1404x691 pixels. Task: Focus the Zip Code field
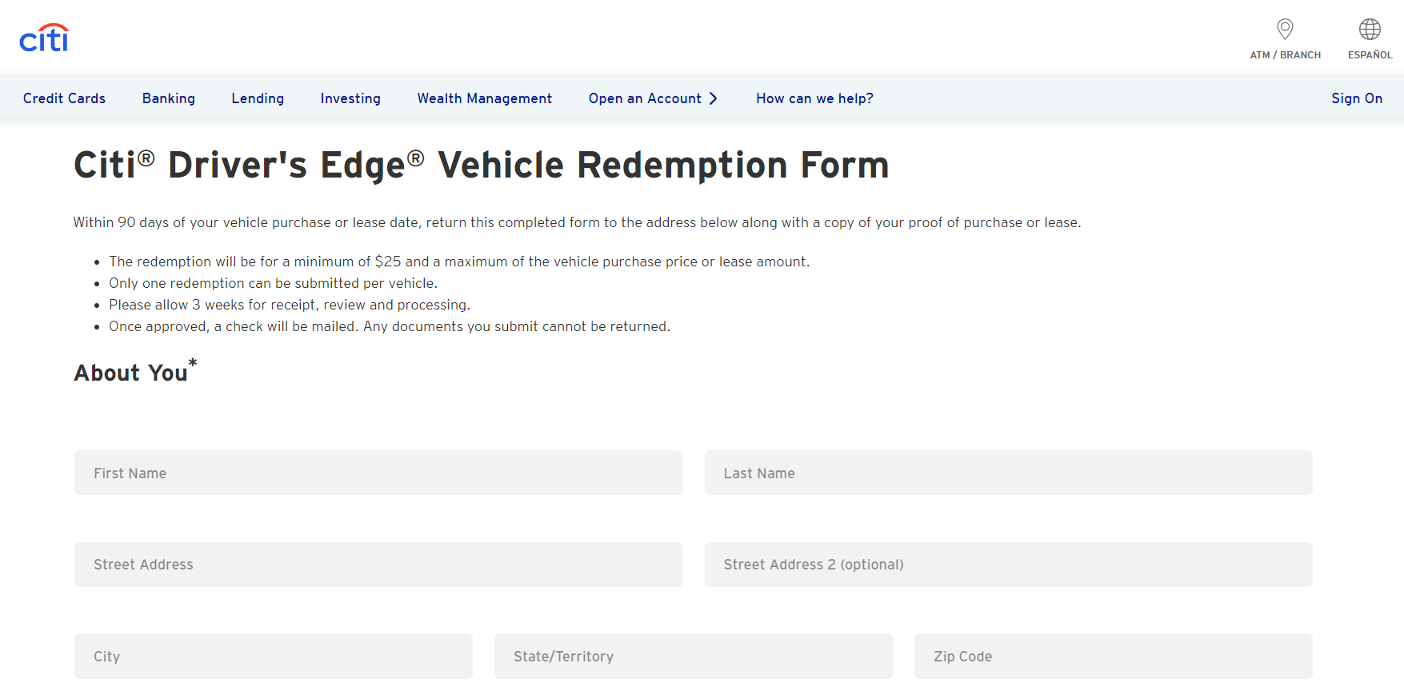pyautogui.click(x=1114, y=657)
